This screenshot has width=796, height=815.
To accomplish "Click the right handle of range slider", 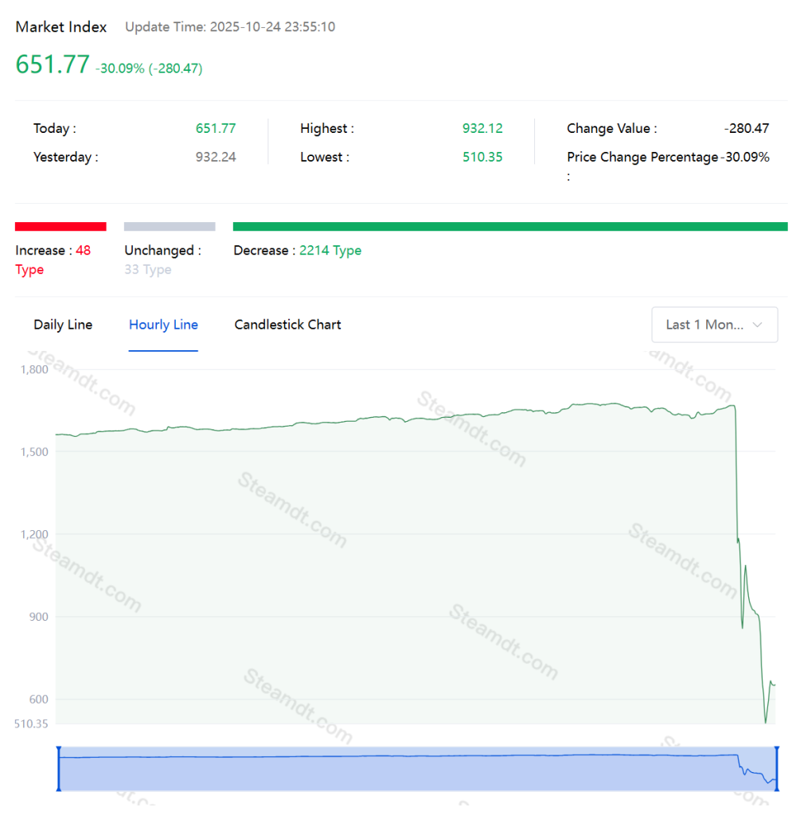I will [776, 769].
